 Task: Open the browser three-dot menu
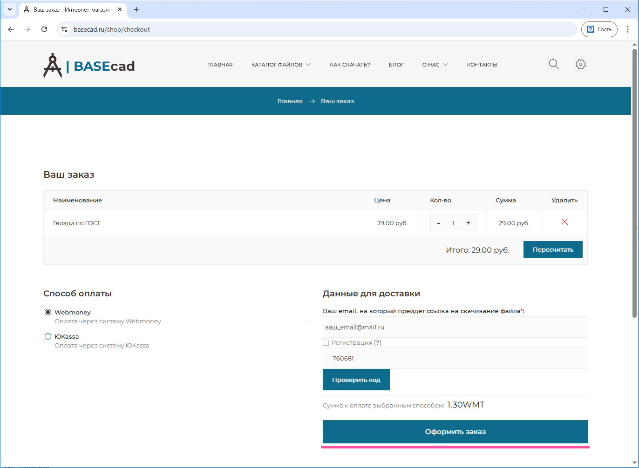click(627, 29)
